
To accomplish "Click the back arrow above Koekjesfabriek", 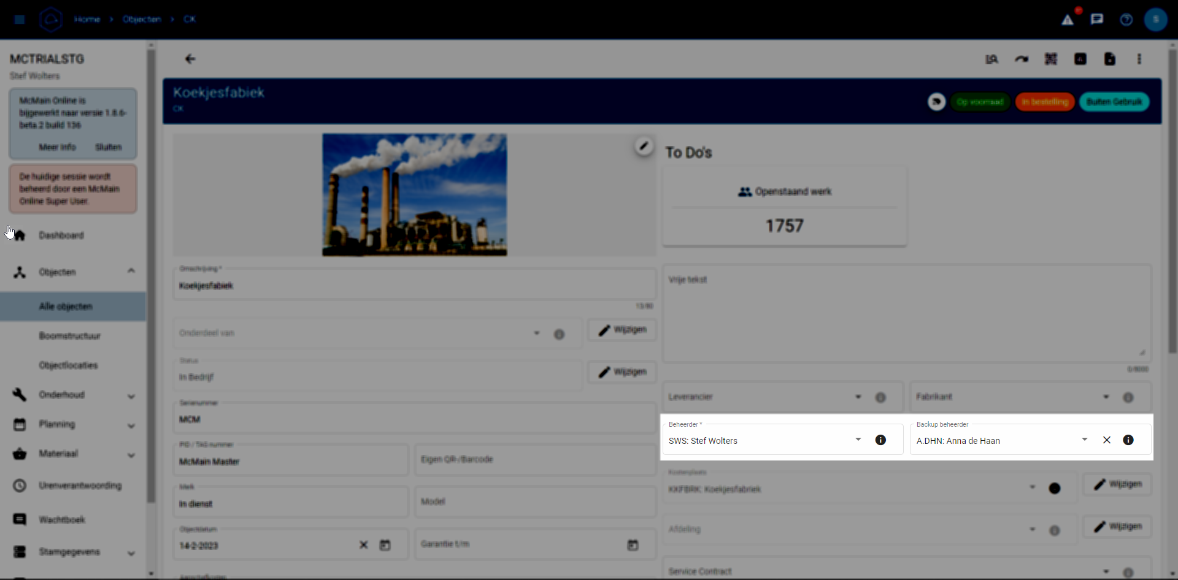I will click(x=190, y=59).
